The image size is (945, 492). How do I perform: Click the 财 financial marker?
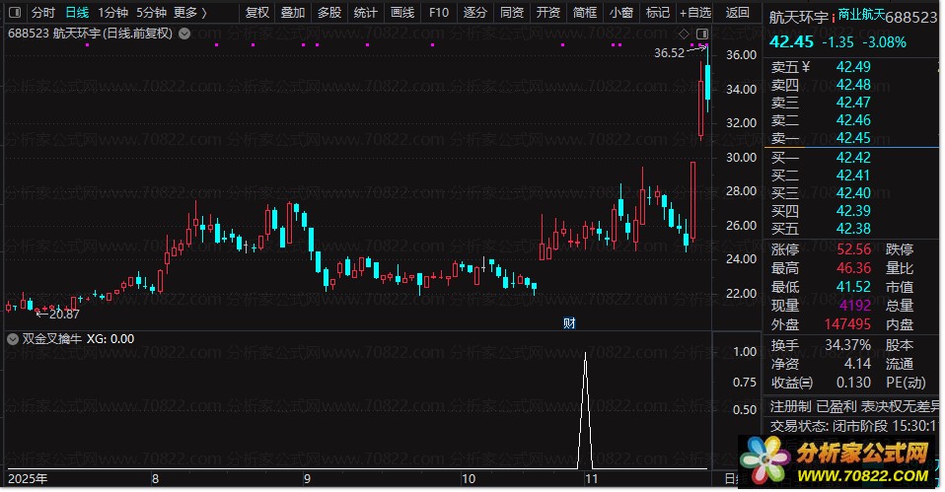pyautogui.click(x=569, y=323)
